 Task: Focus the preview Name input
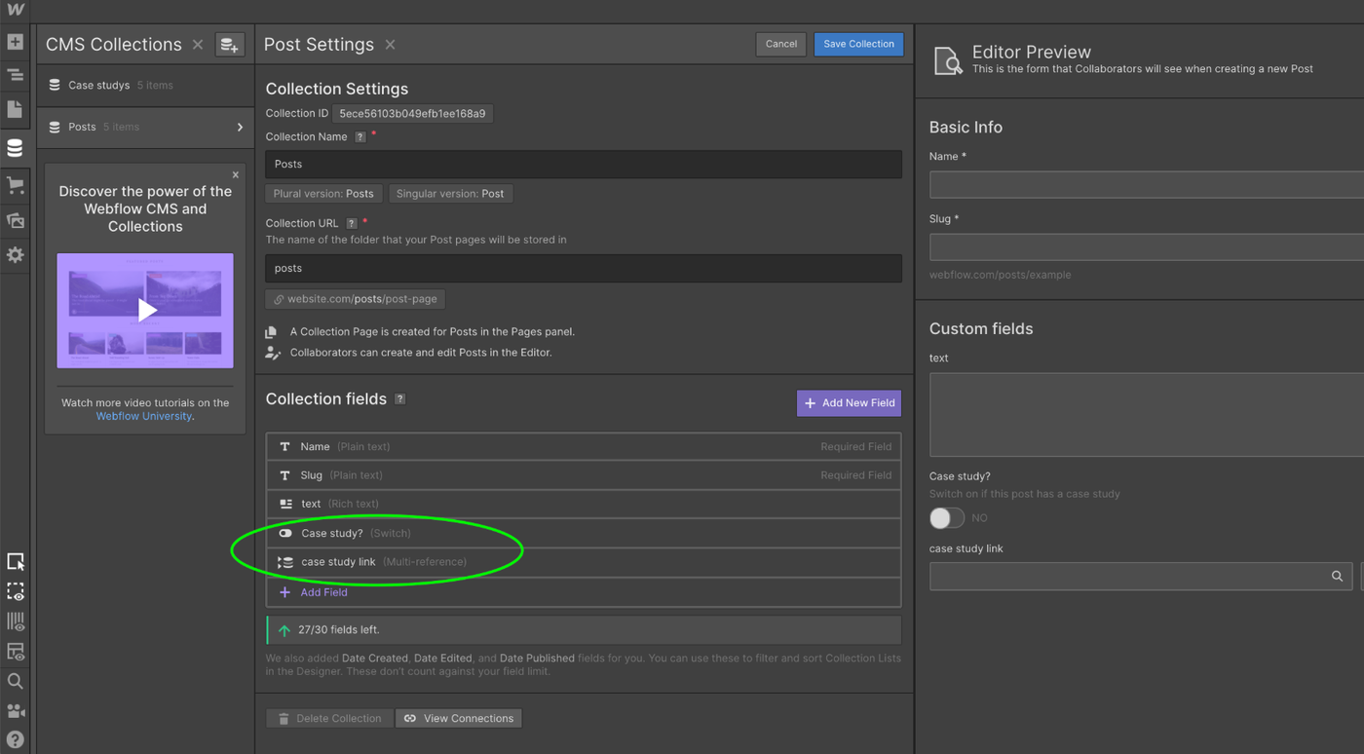[1147, 185]
